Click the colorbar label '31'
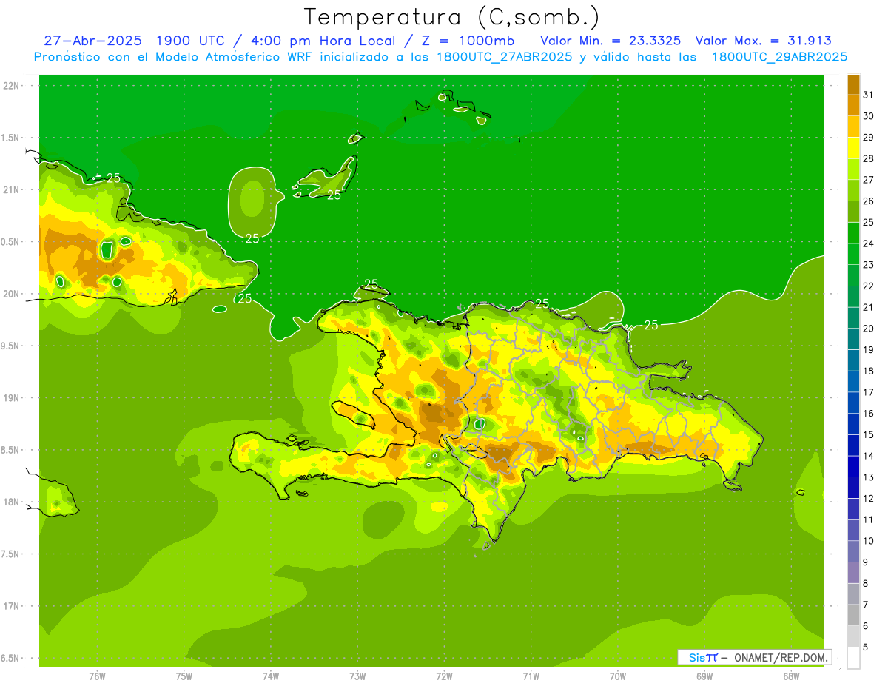 868,95
